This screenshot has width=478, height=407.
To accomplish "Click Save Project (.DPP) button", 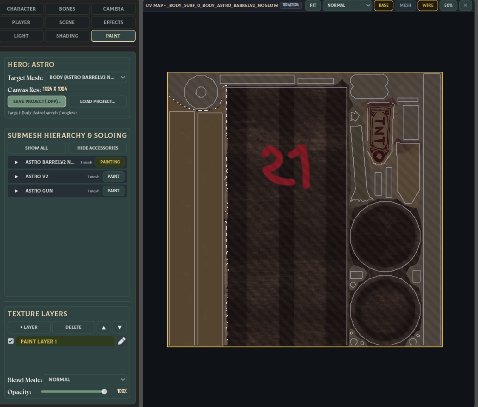I will tap(37, 101).
